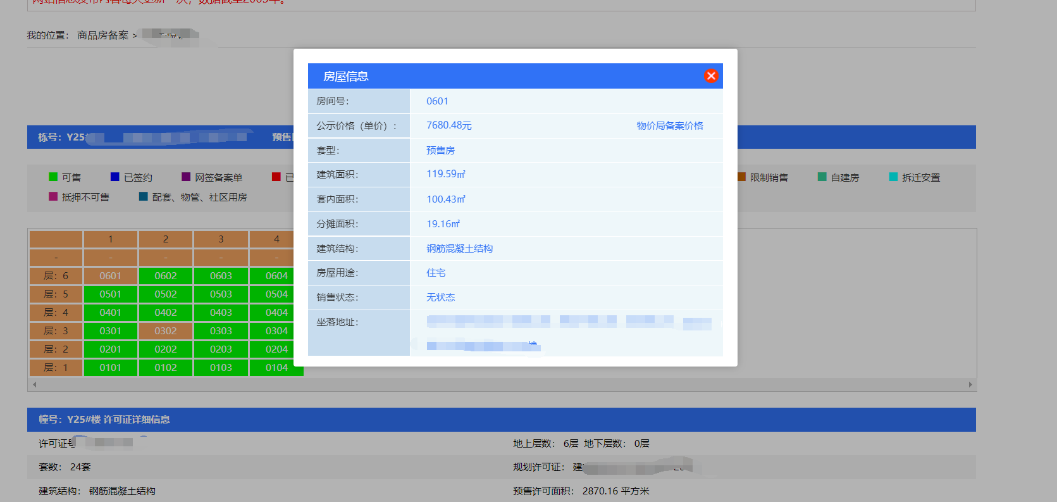The height and width of the screenshot is (502, 1057).
Task: Open room 0502 details
Action: tap(166, 294)
